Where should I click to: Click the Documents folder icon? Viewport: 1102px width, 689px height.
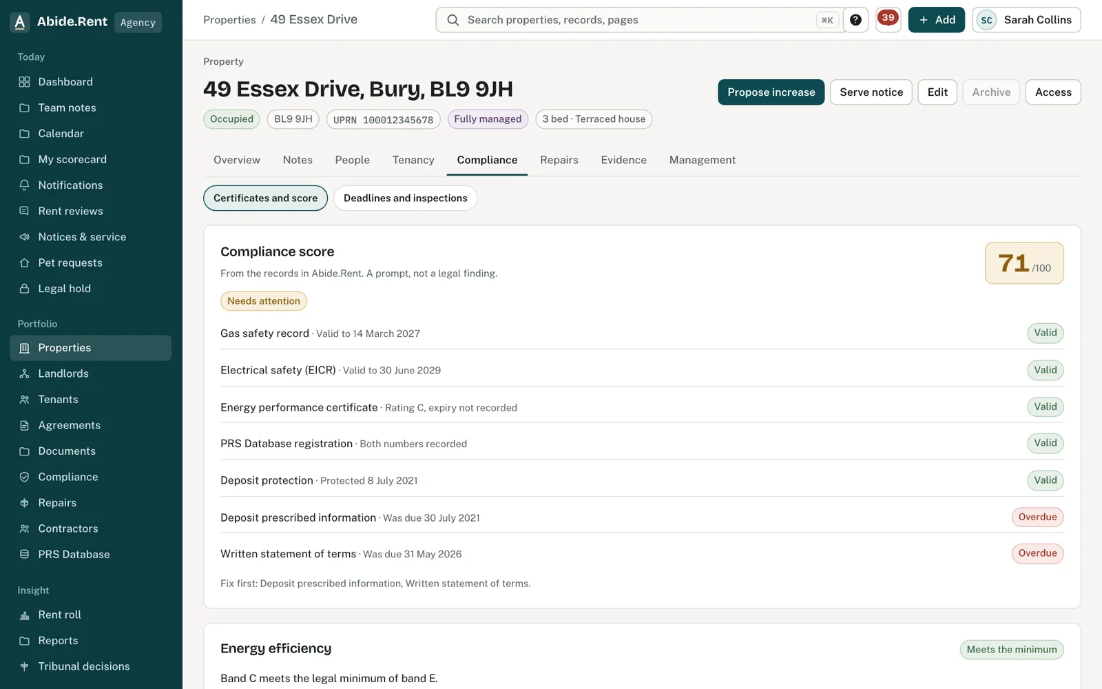click(24, 451)
